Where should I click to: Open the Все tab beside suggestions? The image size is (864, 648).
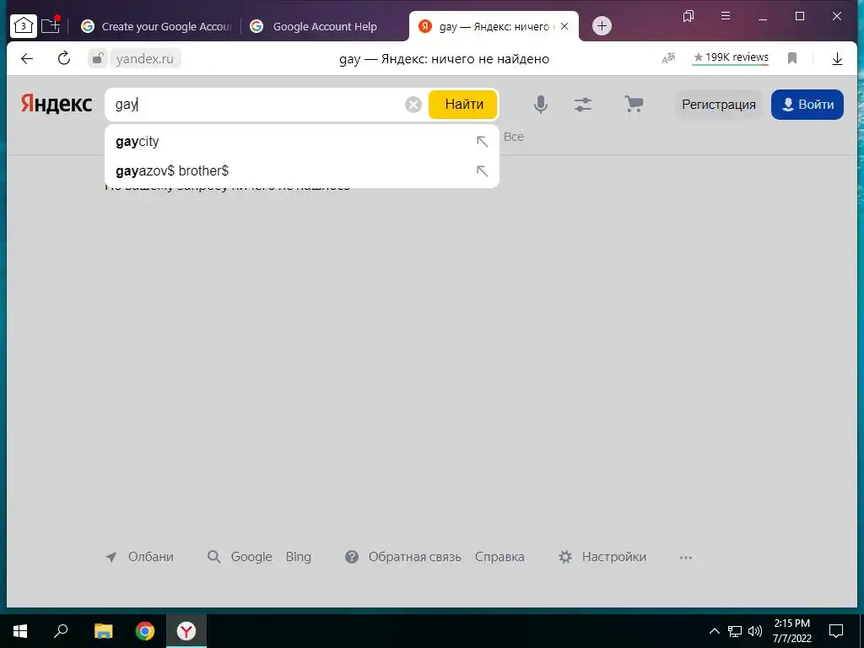(514, 137)
